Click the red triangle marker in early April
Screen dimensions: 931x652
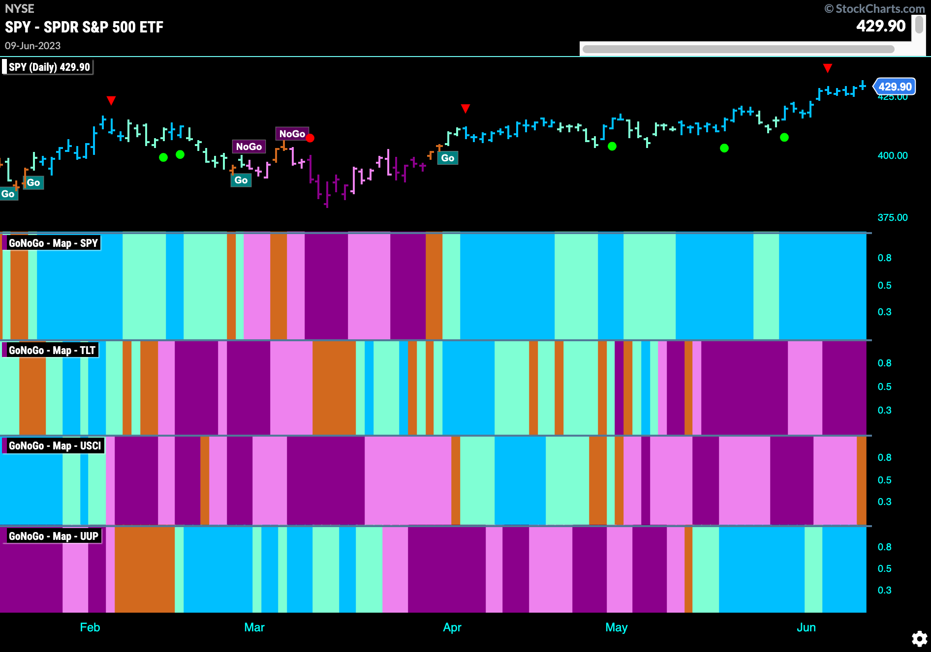[x=465, y=108]
